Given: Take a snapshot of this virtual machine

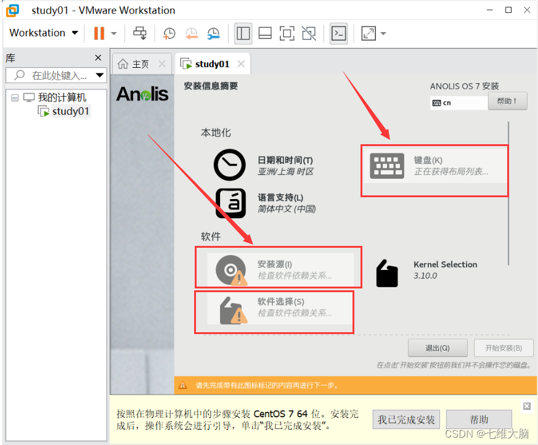Looking at the screenshot, I should 169,34.
